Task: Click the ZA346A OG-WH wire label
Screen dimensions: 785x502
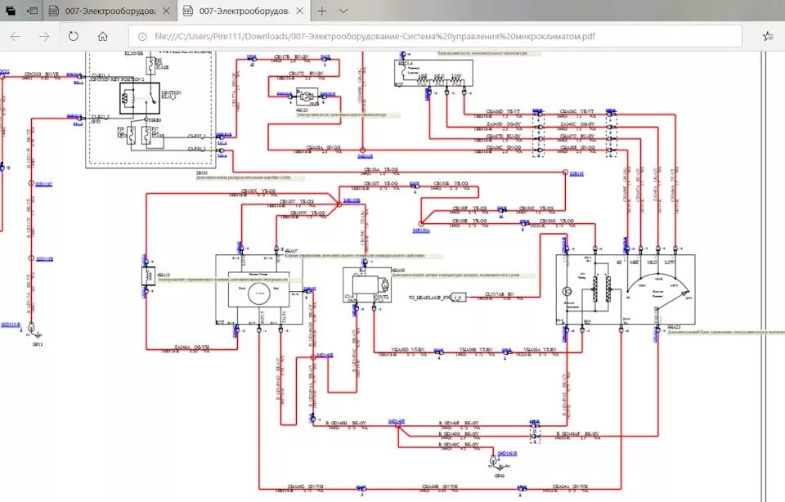Action: [191, 347]
